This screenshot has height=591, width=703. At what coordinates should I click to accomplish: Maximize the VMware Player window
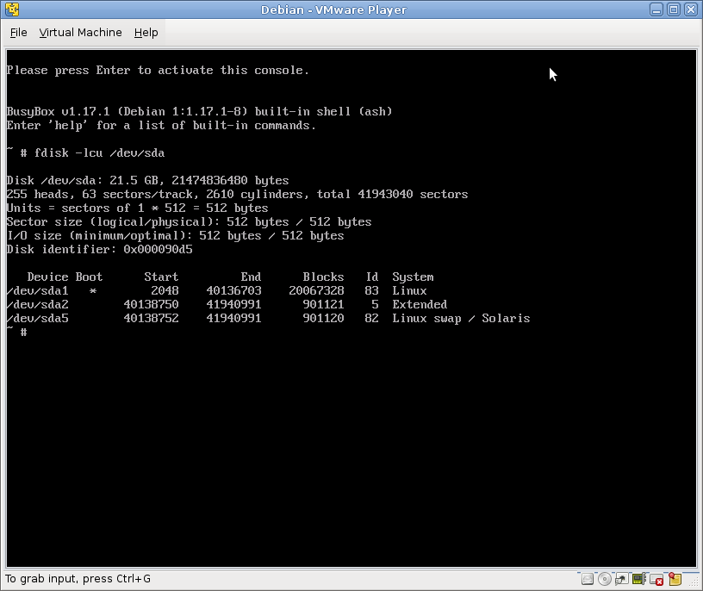(674, 9)
